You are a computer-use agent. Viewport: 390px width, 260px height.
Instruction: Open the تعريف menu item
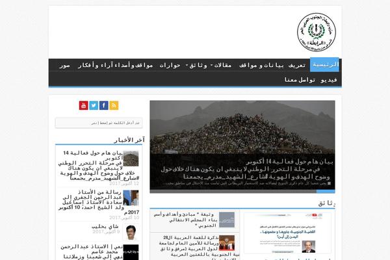[297, 65]
